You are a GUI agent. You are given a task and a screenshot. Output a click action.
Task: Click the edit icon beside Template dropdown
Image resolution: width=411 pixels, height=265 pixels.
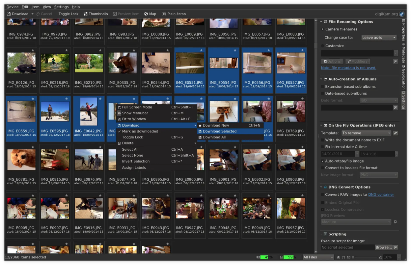click(396, 133)
